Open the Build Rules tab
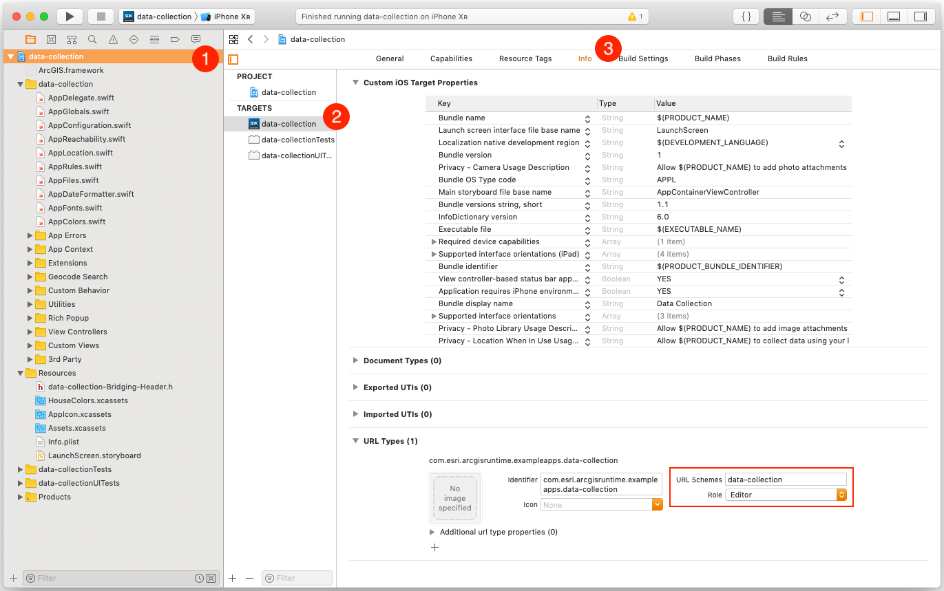 pyautogui.click(x=788, y=58)
